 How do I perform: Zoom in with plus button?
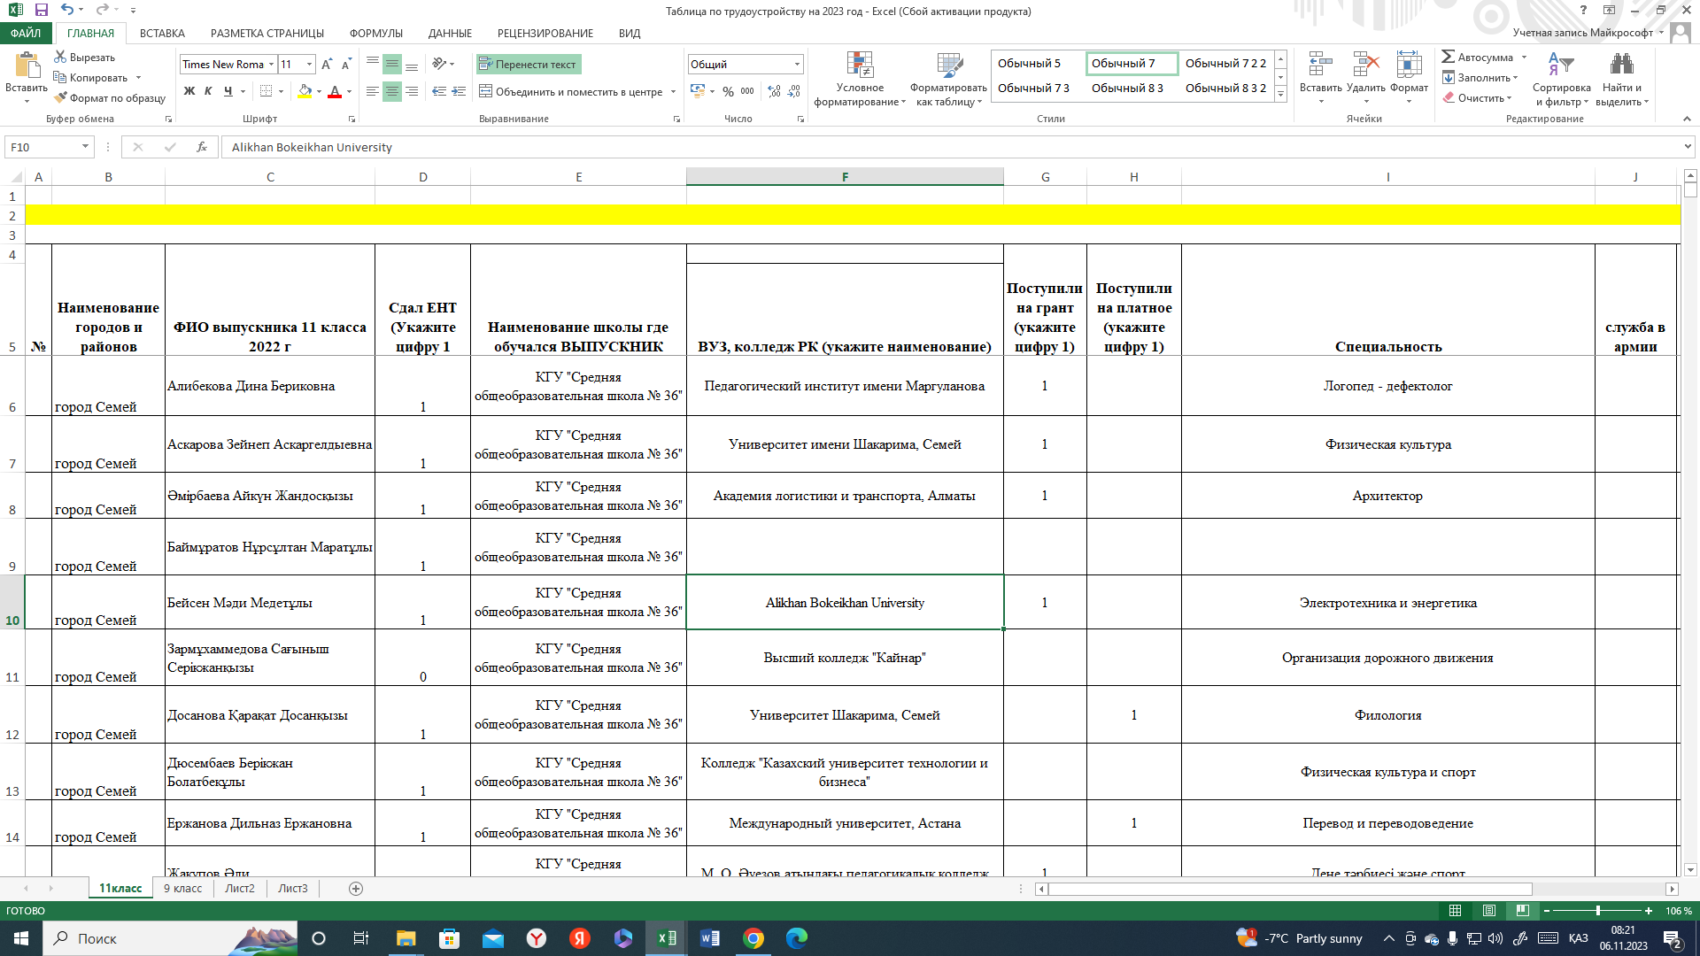click(1649, 911)
